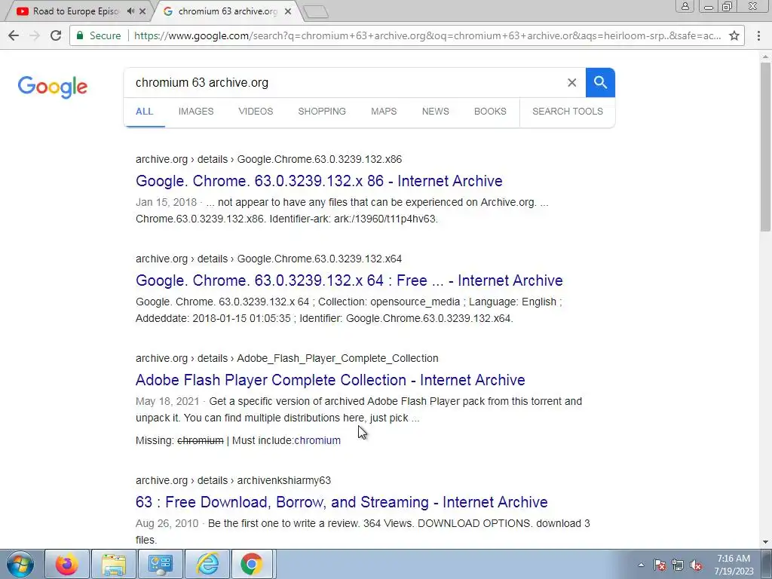Click the x86 archive.org breadcrumb URL
This screenshot has height=579, width=772.
[x=269, y=159]
